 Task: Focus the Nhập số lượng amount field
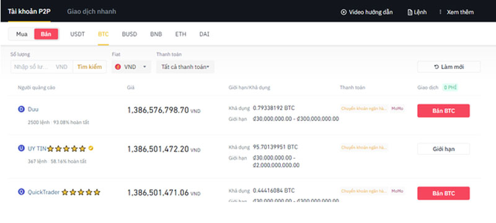pyautogui.click(x=42, y=67)
